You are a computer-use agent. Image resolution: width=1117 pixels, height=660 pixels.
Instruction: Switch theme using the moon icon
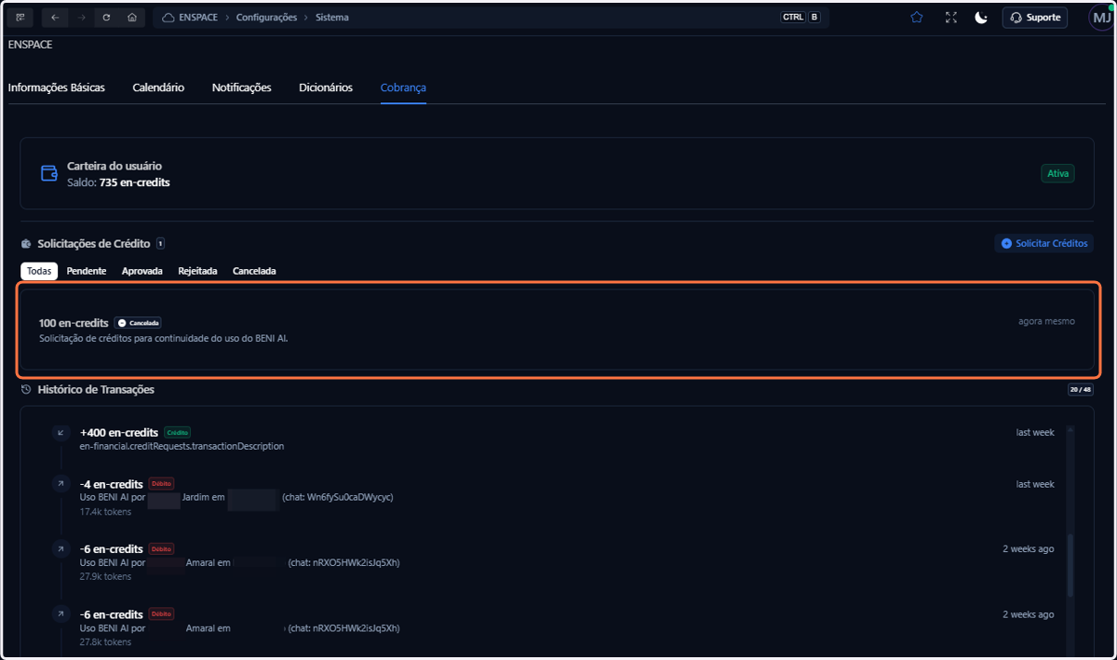click(981, 17)
